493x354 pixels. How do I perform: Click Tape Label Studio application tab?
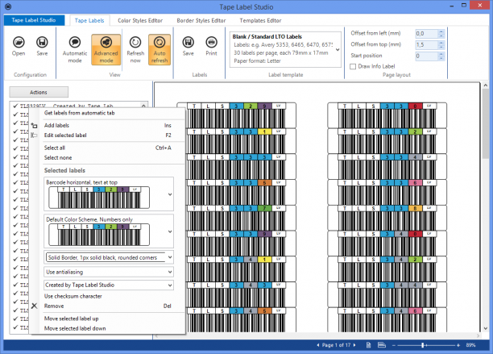pos(34,20)
